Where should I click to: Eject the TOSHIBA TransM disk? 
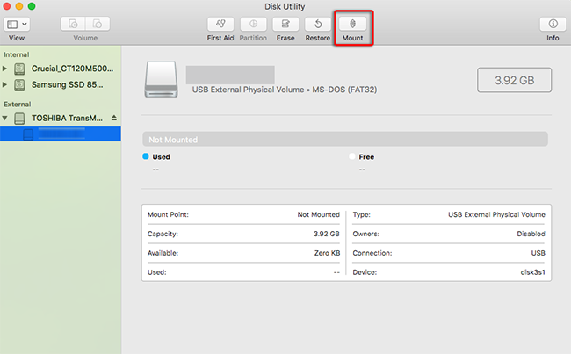(114, 118)
